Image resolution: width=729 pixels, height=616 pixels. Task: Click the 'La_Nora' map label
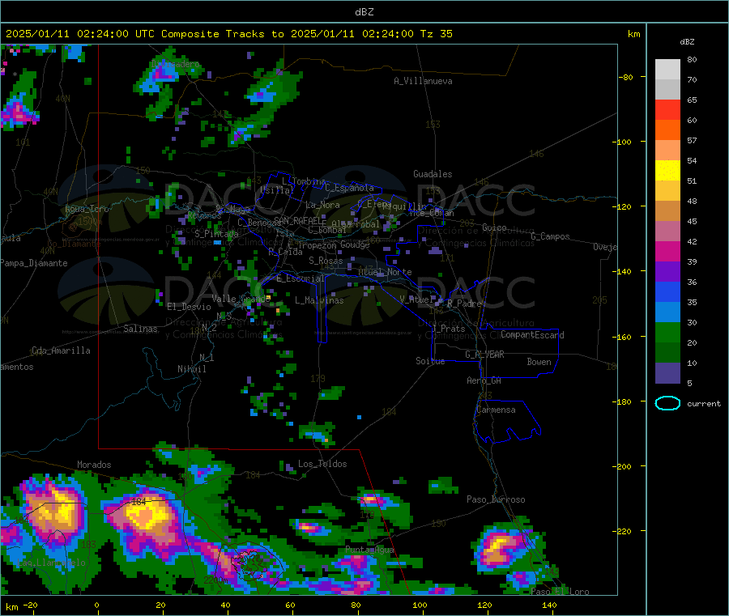click(x=322, y=205)
